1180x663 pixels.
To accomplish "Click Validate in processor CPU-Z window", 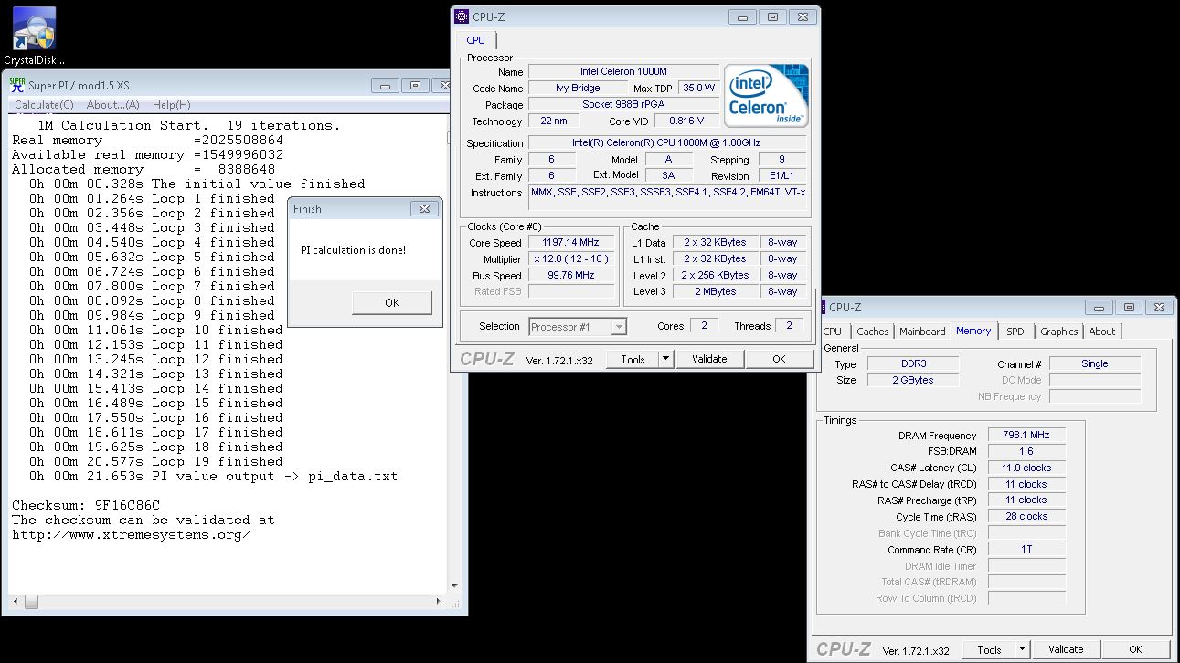I will [x=709, y=359].
